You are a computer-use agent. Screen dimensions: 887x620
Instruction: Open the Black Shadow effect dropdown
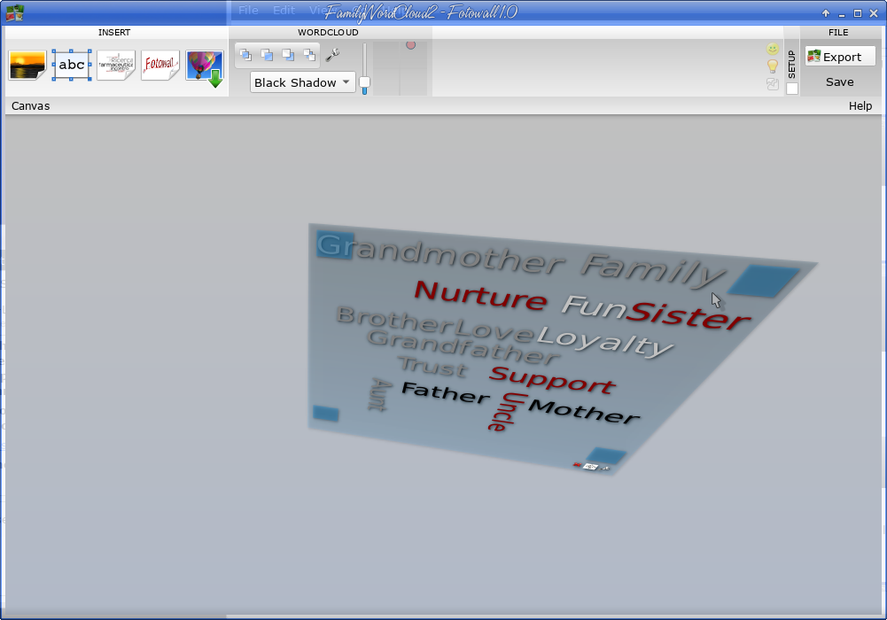(x=303, y=82)
